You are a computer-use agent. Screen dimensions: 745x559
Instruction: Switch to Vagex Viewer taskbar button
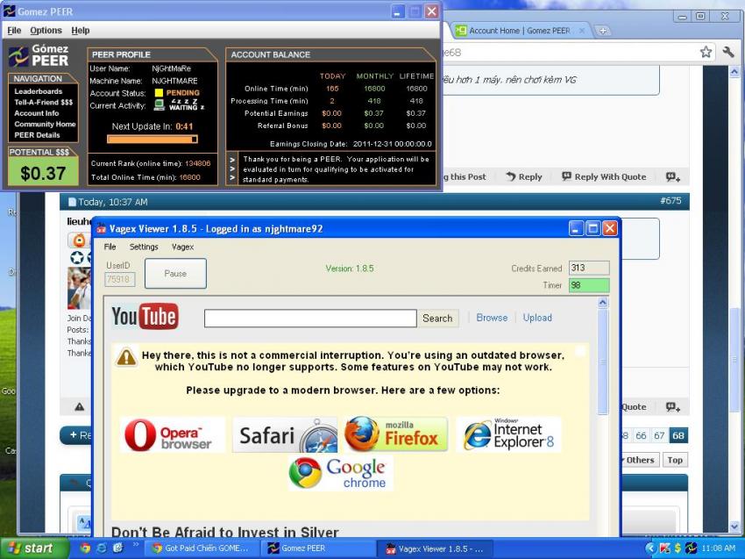(x=436, y=548)
